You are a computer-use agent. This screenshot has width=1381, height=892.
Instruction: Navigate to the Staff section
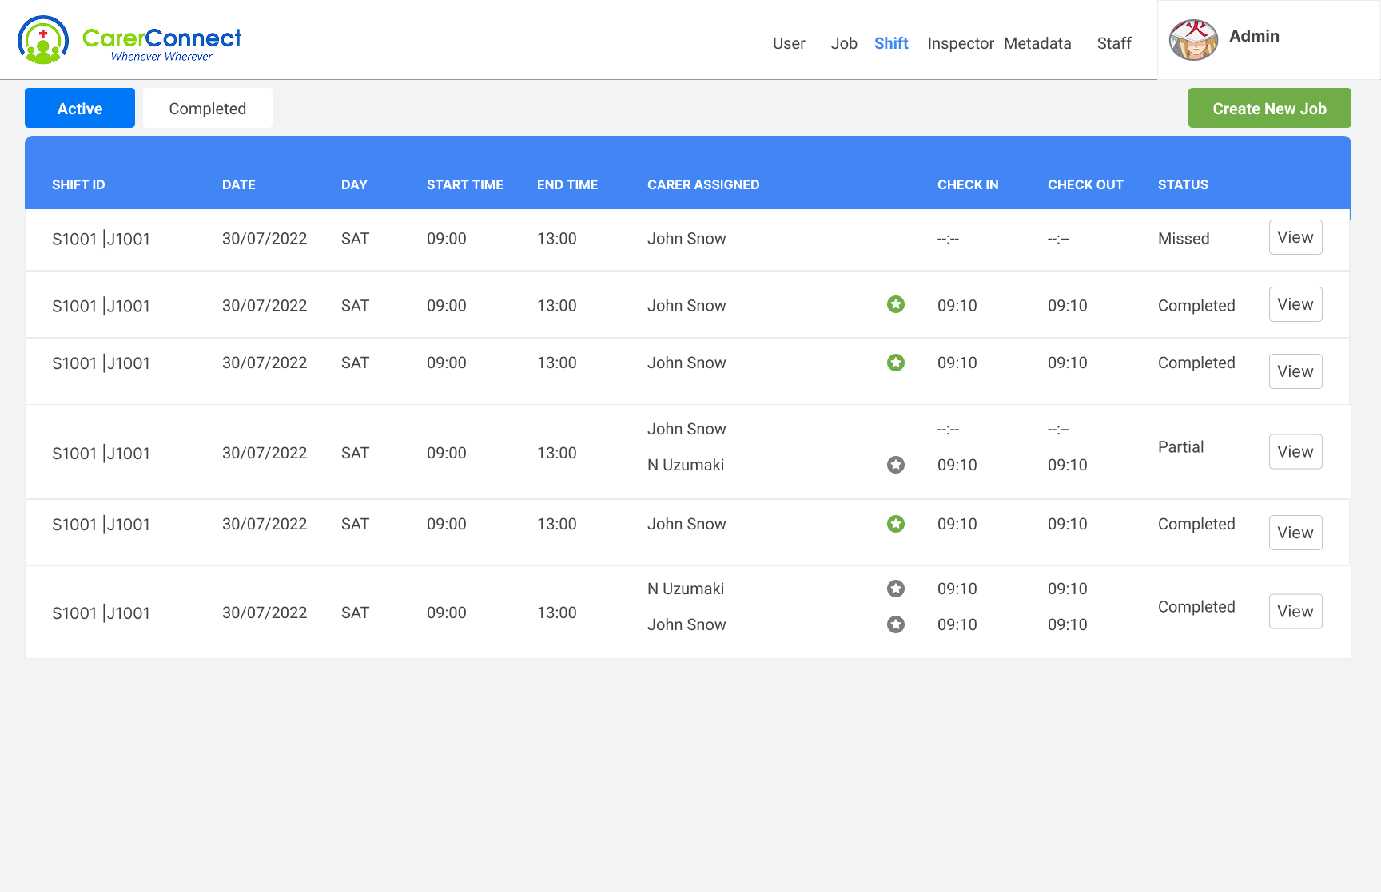click(x=1114, y=43)
